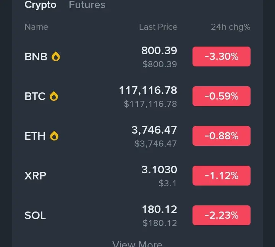Select BTC -0.59% change badge
The width and height of the screenshot is (275, 247).
221,96
